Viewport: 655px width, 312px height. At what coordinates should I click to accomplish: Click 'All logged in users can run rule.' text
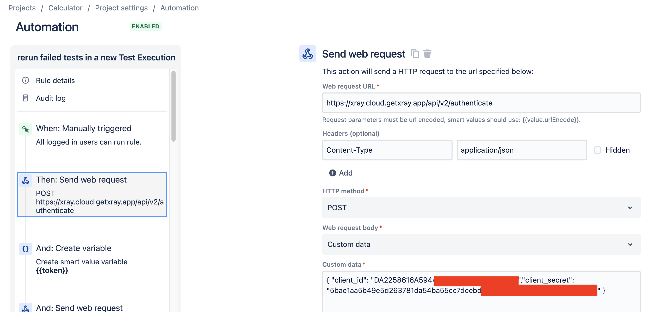[89, 142]
